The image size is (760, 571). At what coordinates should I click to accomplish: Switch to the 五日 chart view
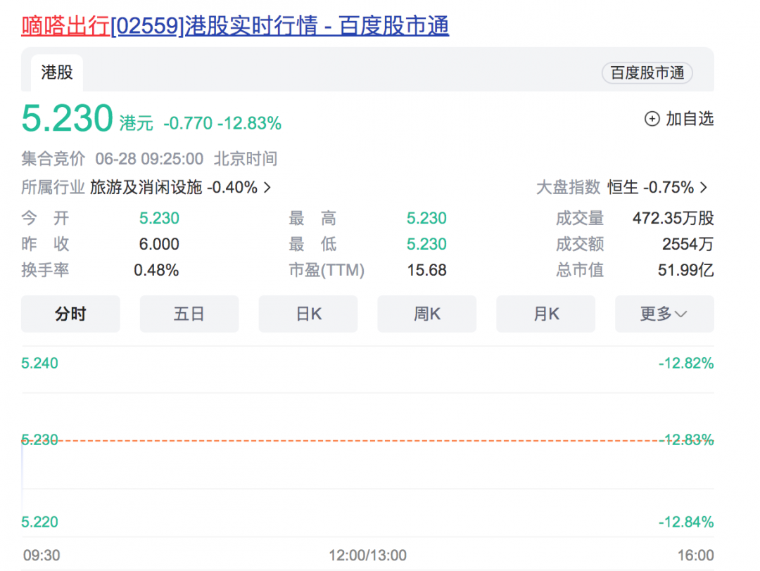pos(189,314)
